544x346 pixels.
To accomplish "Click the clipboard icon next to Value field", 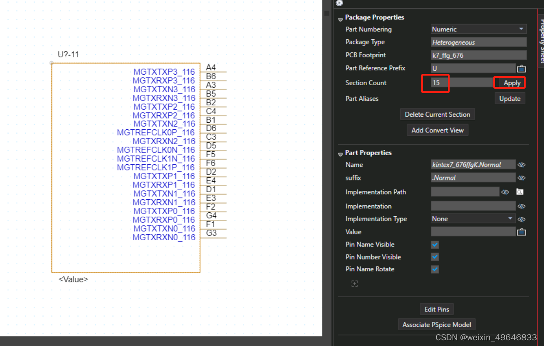I will 522,232.
